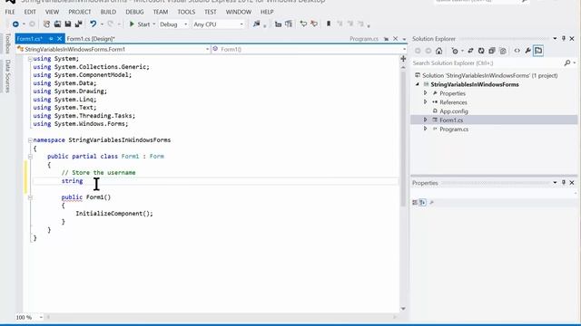Click the Navigate Backward arrow in main toolbar
Viewport: 581px width, 326px height.
coord(15,24)
